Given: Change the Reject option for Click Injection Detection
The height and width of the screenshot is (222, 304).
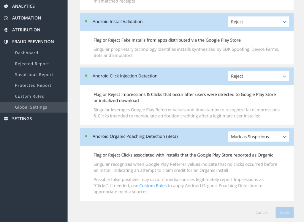Looking at the screenshot, I should click(x=258, y=76).
